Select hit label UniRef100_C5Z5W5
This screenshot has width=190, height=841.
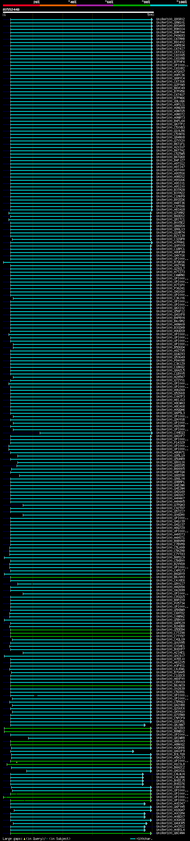point(170,154)
